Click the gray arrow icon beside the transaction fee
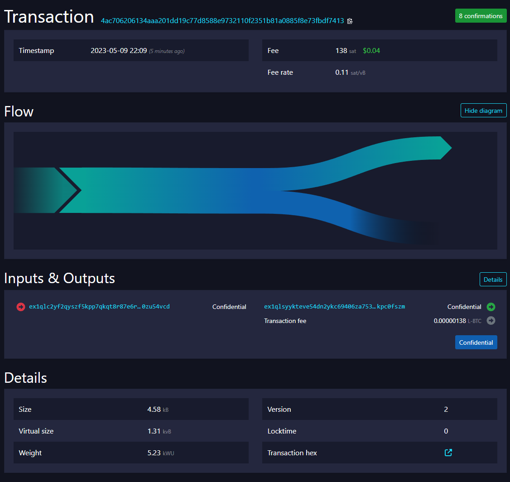This screenshot has height=482, width=510. tap(491, 321)
